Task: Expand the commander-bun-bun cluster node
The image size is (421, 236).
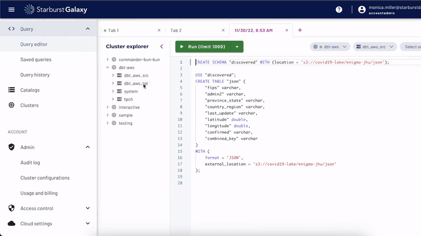Action: pos(107,59)
